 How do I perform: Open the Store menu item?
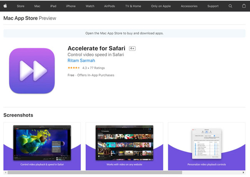pos(20,6)
